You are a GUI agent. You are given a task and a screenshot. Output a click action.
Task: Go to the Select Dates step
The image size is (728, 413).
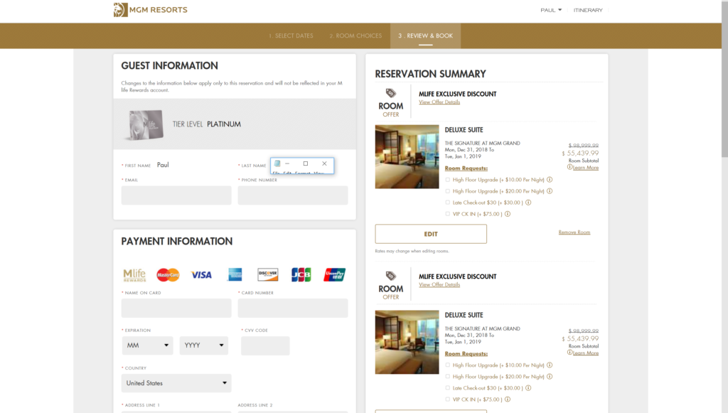291,36
